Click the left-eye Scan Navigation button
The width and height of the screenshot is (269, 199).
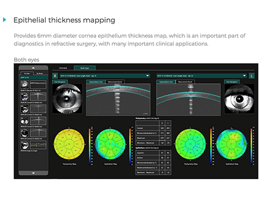(x=232, y=82)
